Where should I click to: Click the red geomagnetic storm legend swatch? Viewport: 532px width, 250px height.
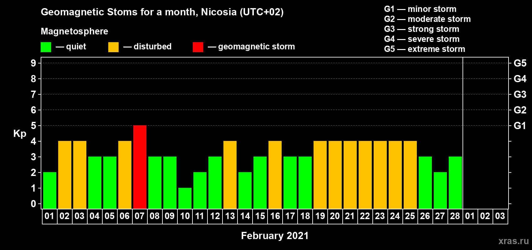coord(198,47)
